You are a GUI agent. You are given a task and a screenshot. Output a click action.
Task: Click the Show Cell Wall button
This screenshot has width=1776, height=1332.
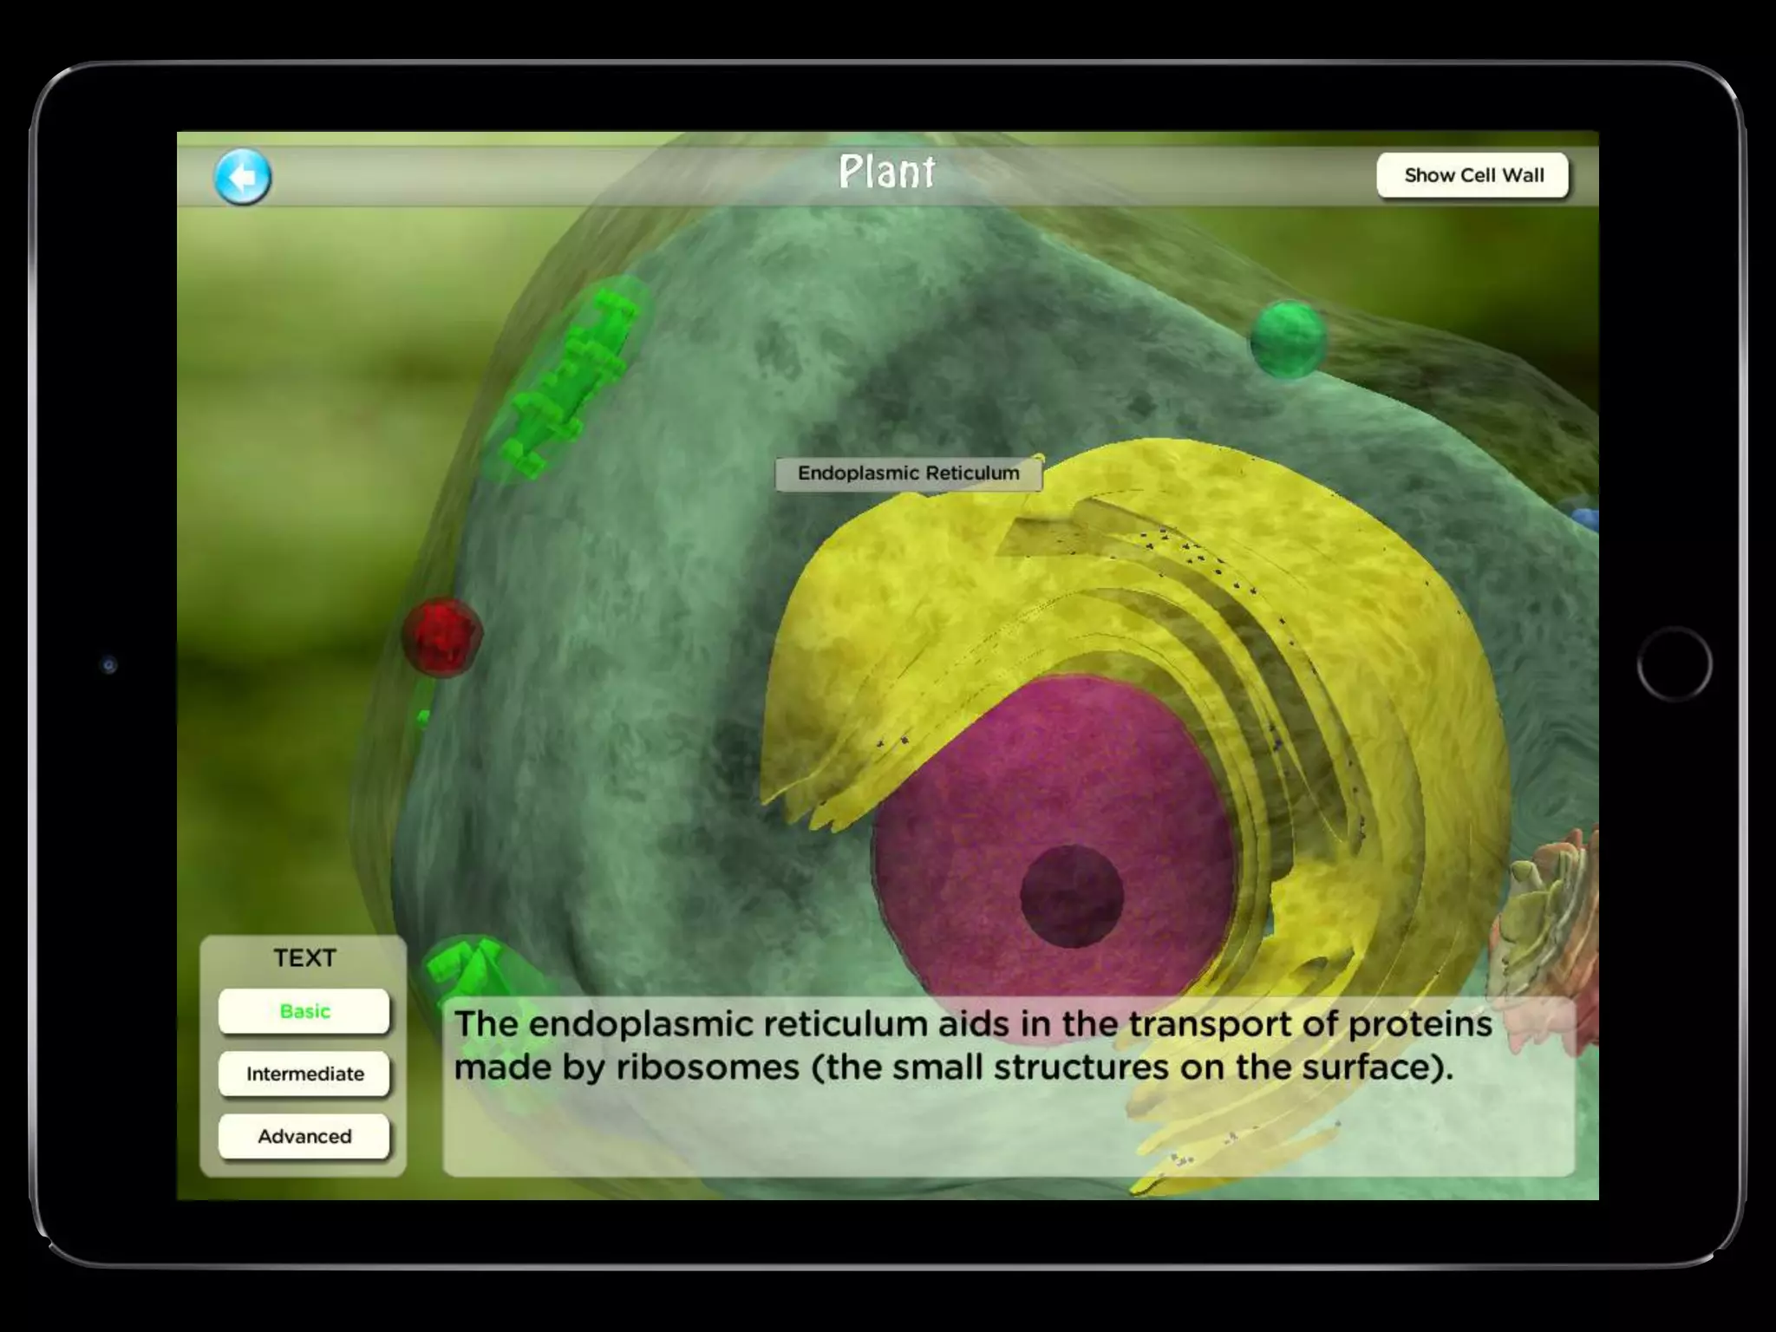1472,176
